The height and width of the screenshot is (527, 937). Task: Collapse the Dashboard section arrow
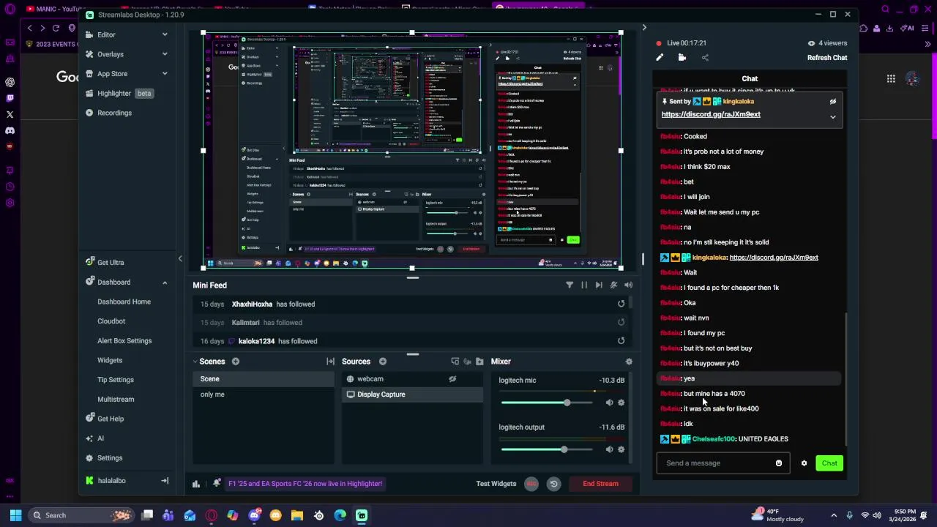click(x=165, y=282)
